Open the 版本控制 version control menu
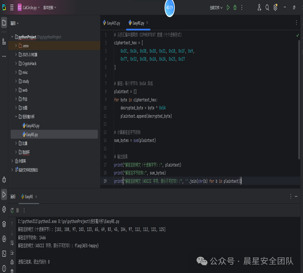Screen dimensions: 303x273 coord(50,7)
